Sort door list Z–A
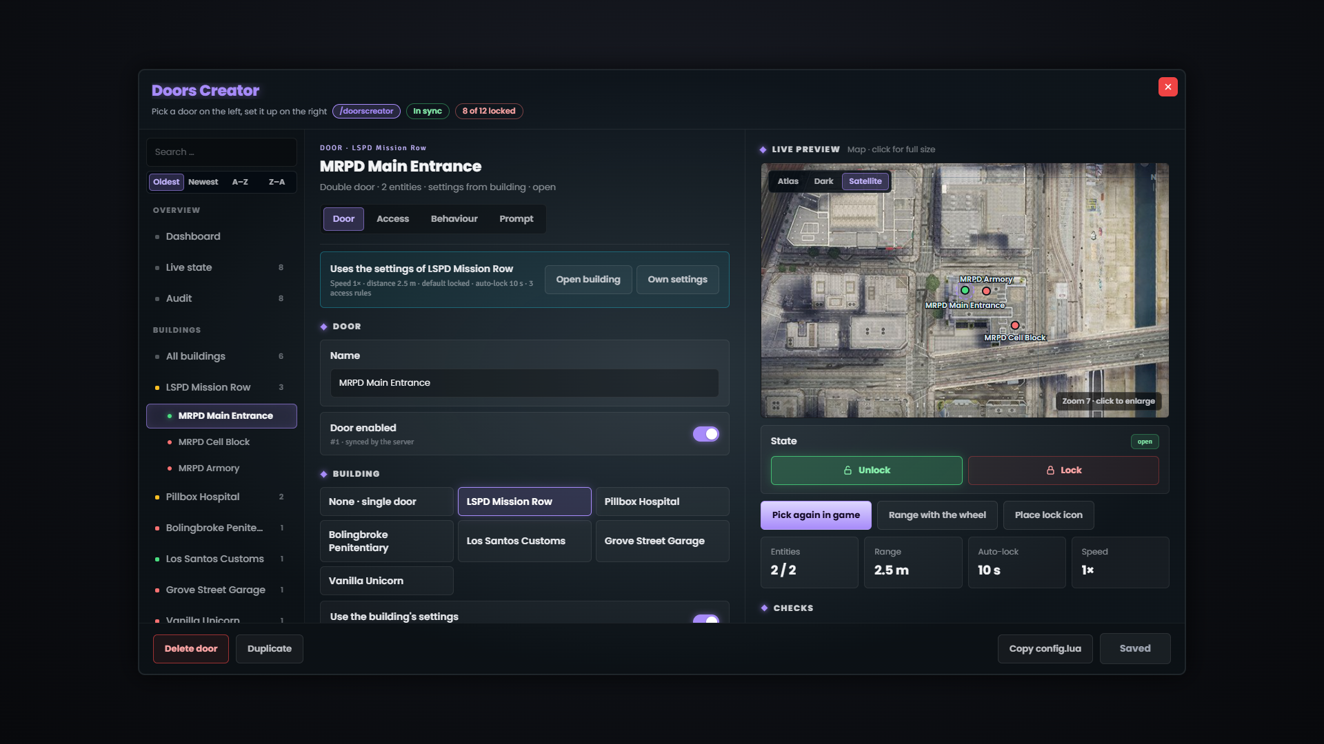1324x744 pixels. [277, 182]
